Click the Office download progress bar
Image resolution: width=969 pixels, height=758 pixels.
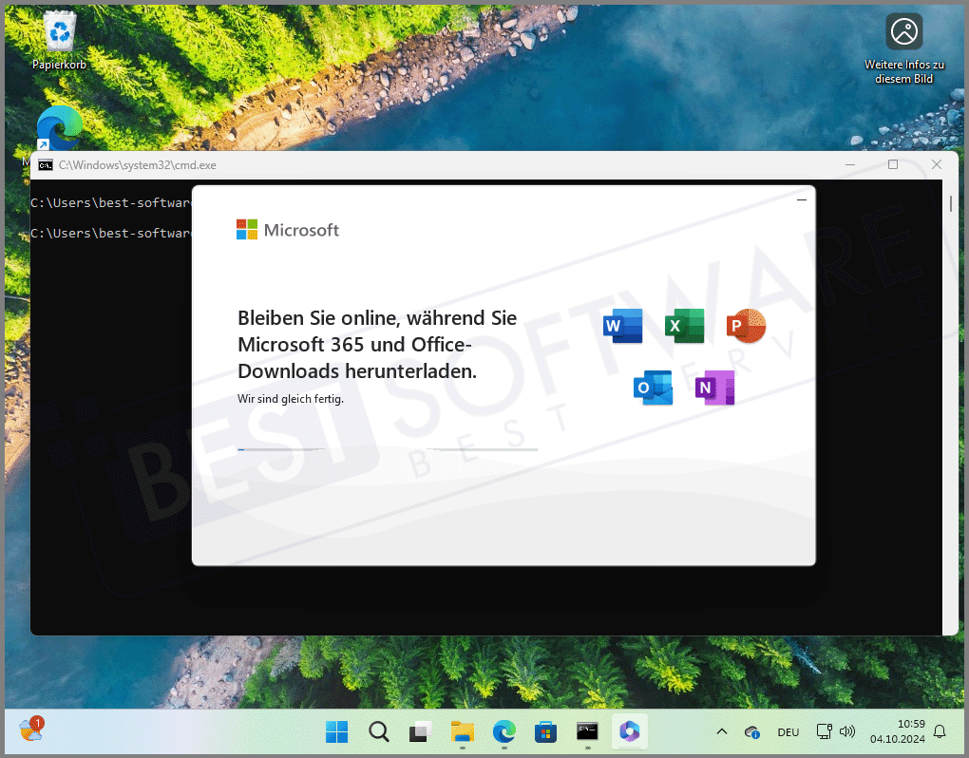[388, 449]
